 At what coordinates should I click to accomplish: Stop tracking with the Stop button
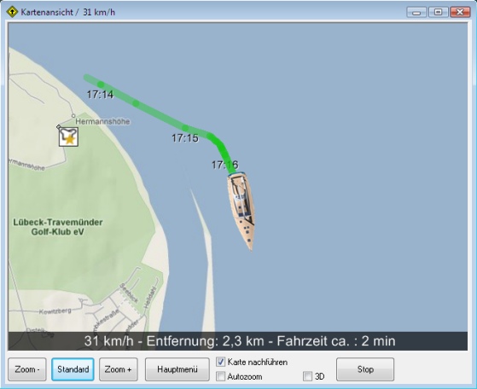click(x=365, y=369)
